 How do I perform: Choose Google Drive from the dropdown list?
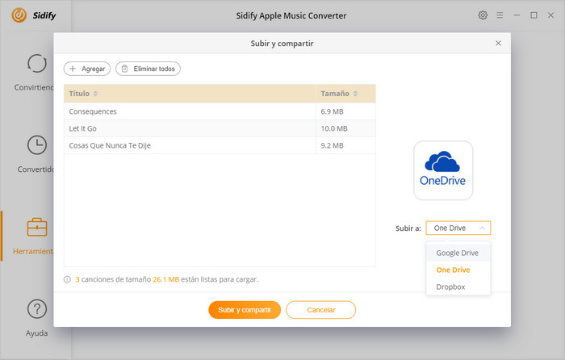(x=458, y=253)
